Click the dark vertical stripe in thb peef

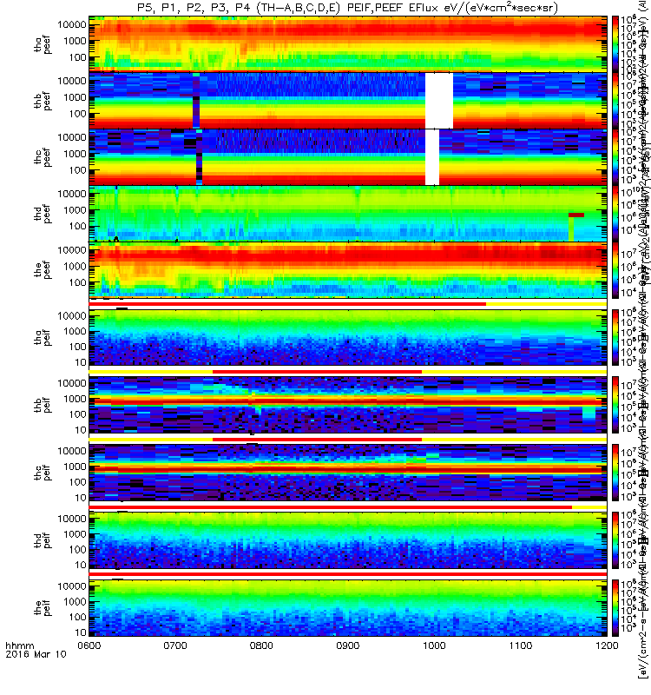(196, 101)
